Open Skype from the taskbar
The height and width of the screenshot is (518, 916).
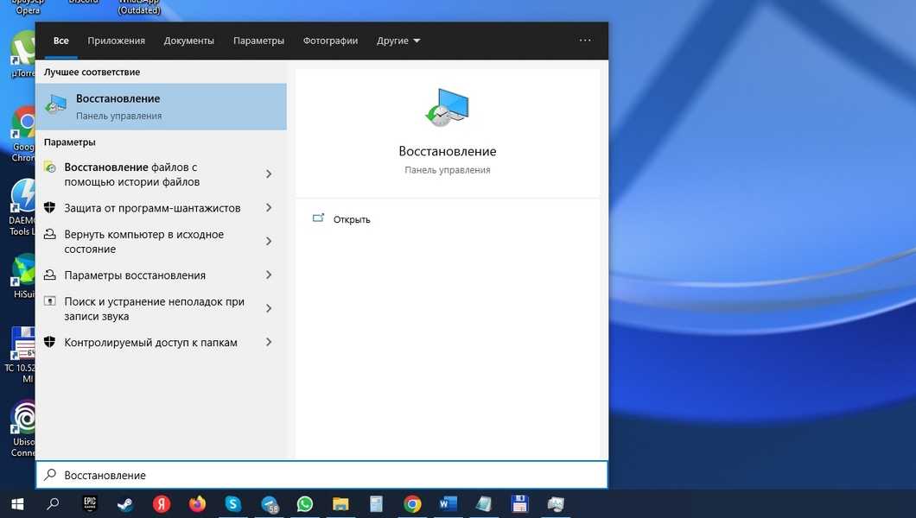point(233,504)
